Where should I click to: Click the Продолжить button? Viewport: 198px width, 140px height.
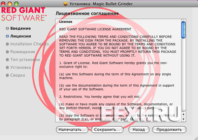tap(169, 129)
